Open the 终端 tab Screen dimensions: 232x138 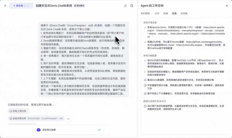[166, 14]
